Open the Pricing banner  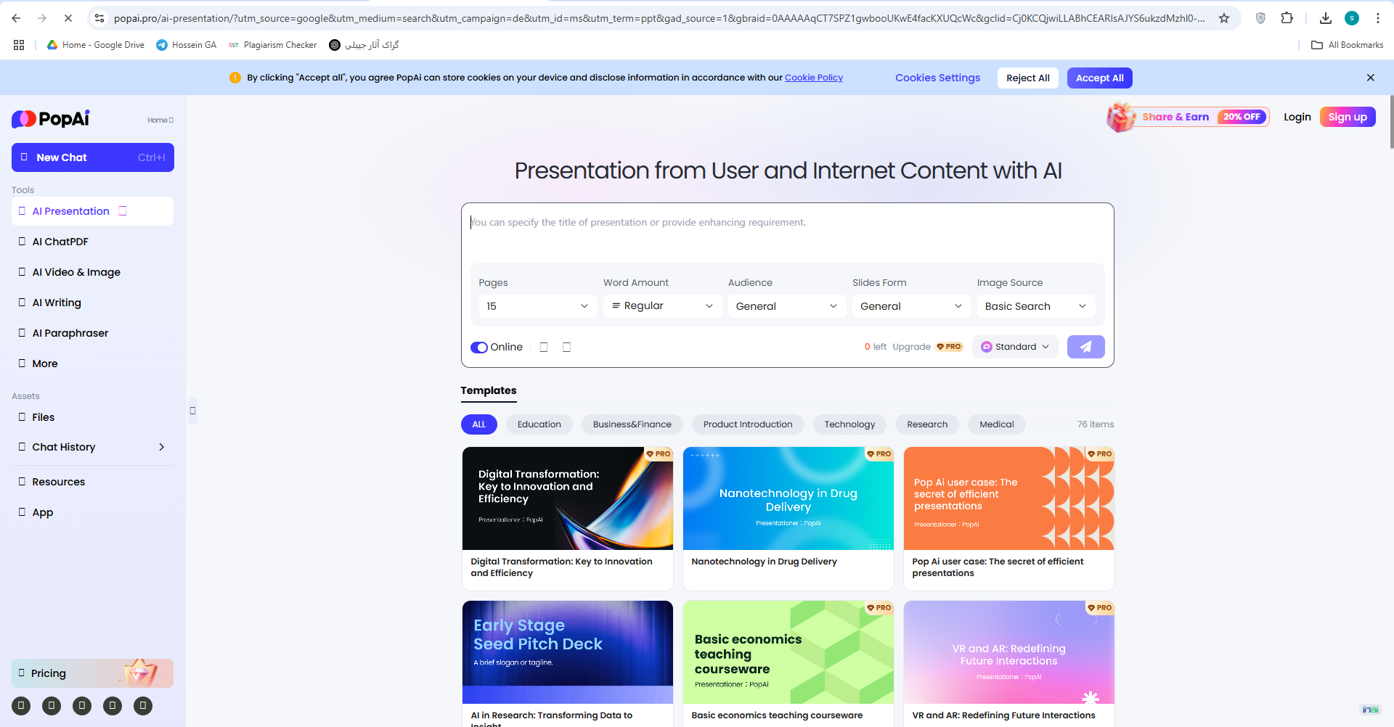(92, 673)
